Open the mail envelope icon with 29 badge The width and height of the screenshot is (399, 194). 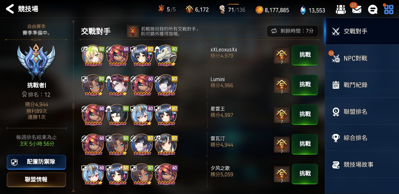point(356,10)
